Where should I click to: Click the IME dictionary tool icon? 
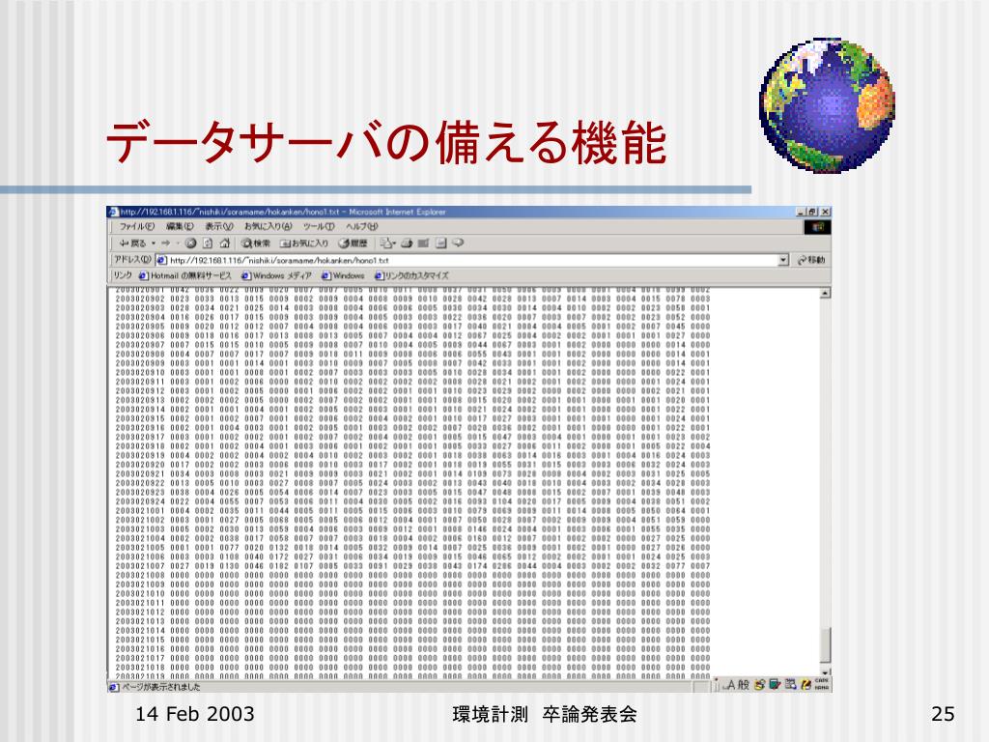(775, 685)
